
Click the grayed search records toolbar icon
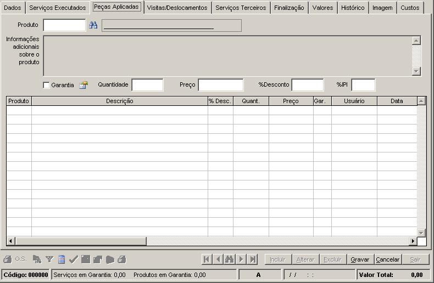37,259
